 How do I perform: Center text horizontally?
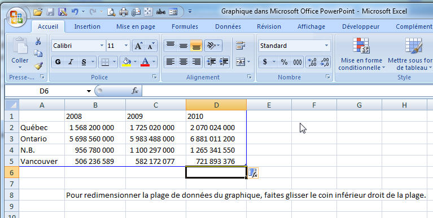click(183, 62)
